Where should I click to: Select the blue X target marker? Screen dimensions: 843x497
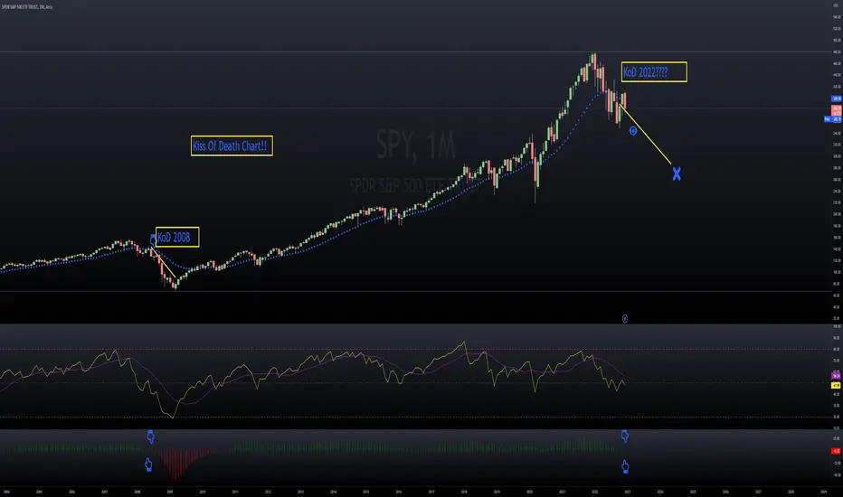click(x=677, y=173)
